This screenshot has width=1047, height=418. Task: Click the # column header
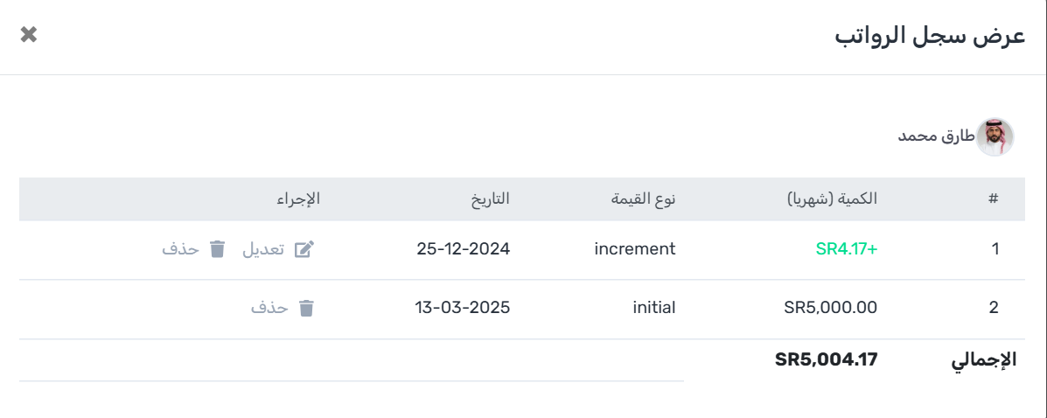point(993,199)
